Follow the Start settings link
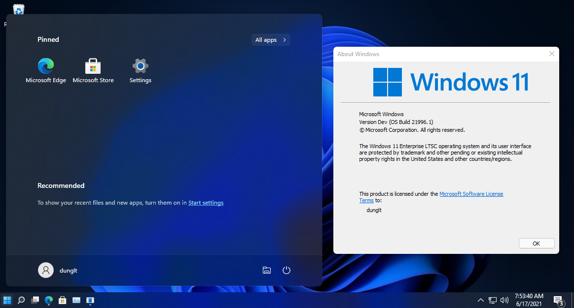The image size is (574, 308). [206, 203]
